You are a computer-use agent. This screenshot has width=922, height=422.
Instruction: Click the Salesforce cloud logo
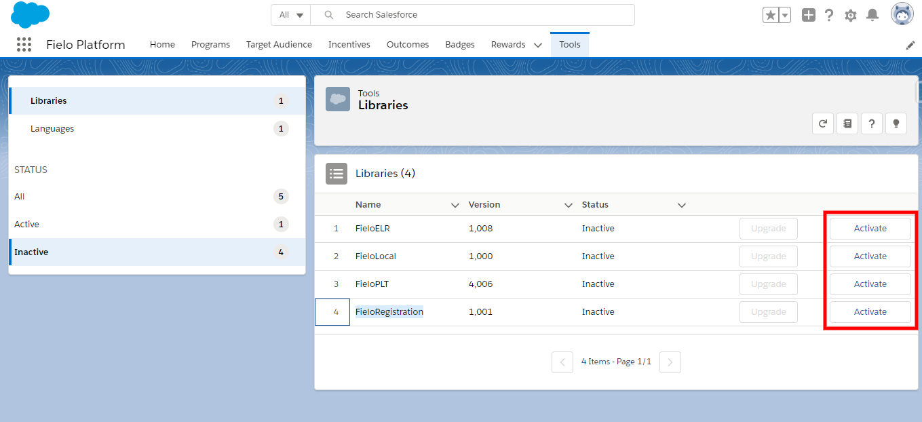[31, 14]
